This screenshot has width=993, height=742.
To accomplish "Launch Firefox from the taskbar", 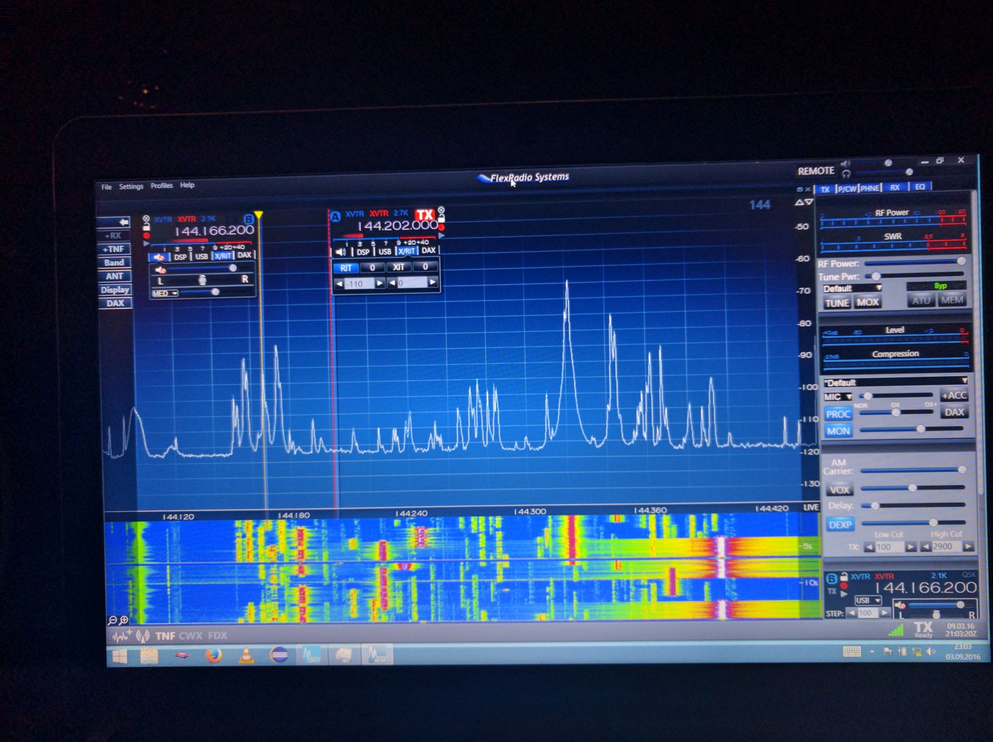I will point(213,655).
